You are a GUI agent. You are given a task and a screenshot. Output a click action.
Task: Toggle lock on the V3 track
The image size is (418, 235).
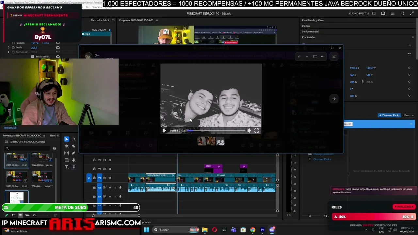pyautogui.click(x=94, y=160)
